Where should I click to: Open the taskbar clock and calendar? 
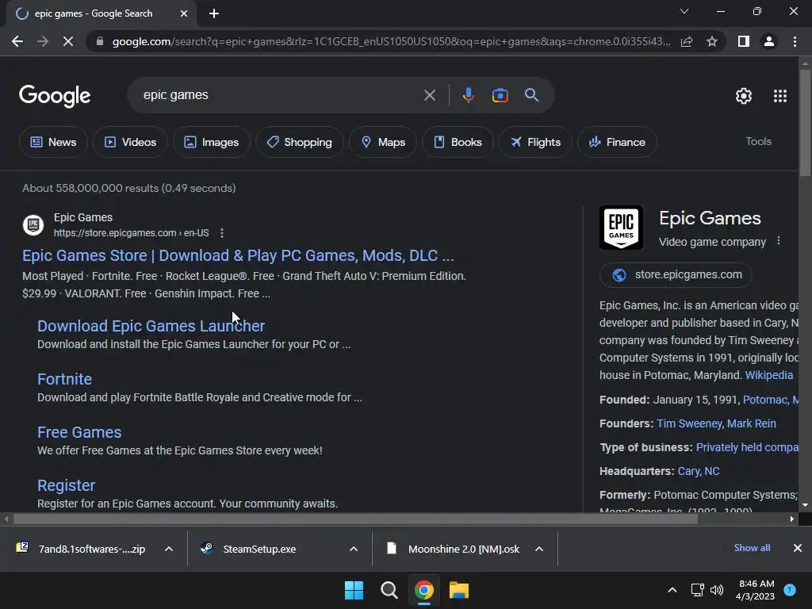coord(755,590)
